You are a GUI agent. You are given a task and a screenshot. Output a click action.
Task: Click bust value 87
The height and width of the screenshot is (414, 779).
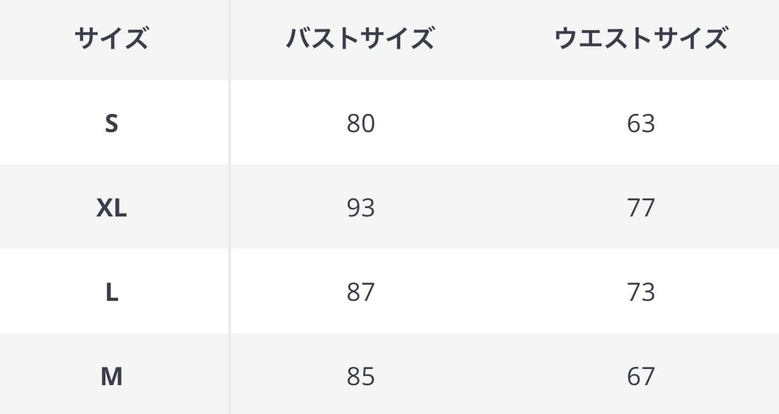click(360, 292)
